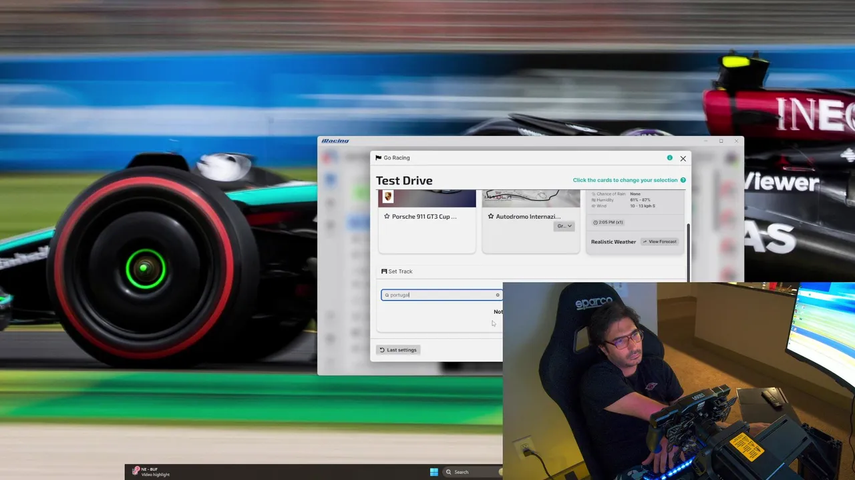Click the Last settings button

pos(398,350)
